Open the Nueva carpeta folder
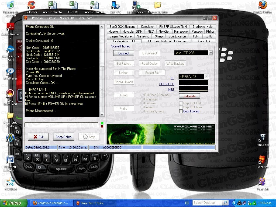 tap(157, 7)
